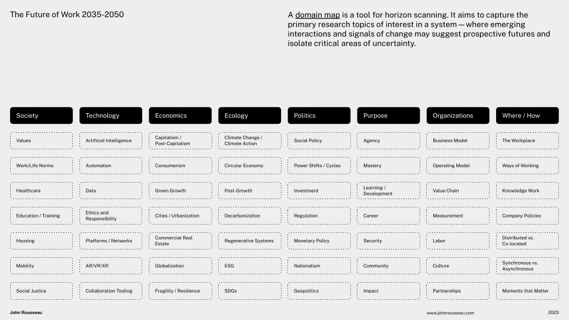Click the Moments that Matter box
The width and height of the screenshot is (569, 320).
coord(527,291)
